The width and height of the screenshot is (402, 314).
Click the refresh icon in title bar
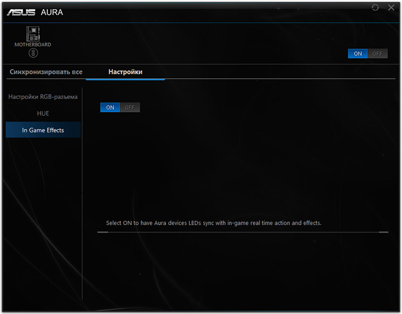point(375,8)
